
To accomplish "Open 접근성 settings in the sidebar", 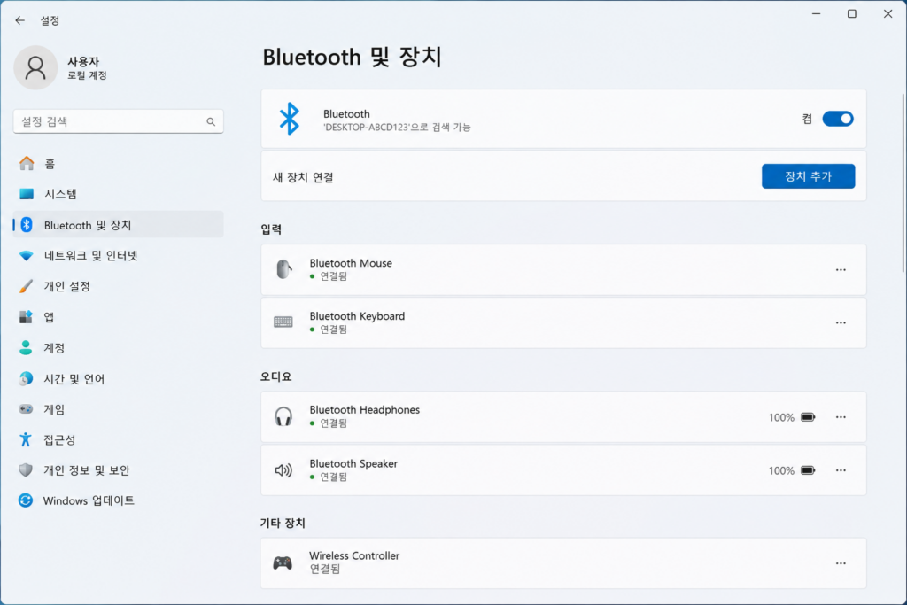I will [x=118, y=439].
